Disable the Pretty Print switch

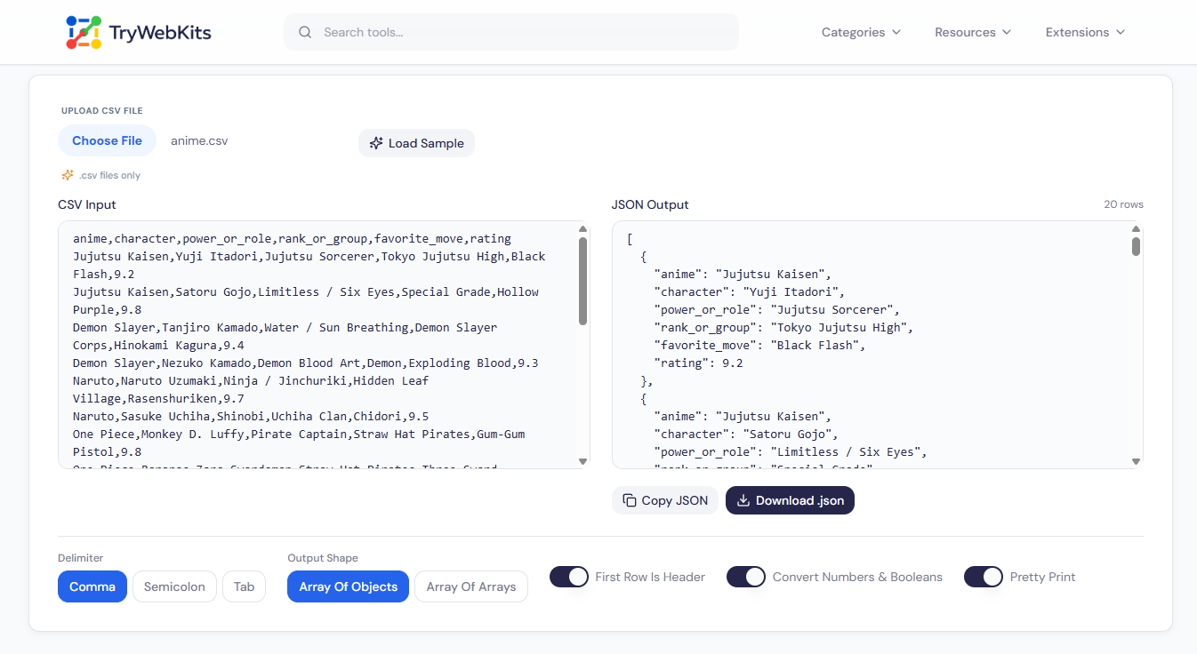point(984,577)
